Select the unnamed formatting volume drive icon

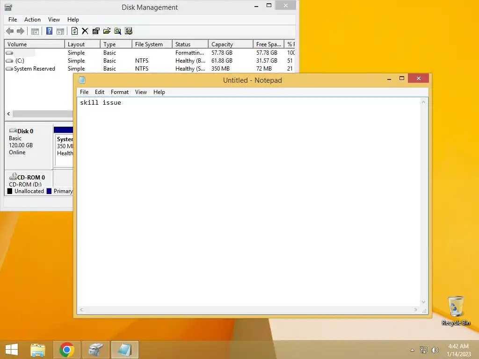[x=9, y=53]
